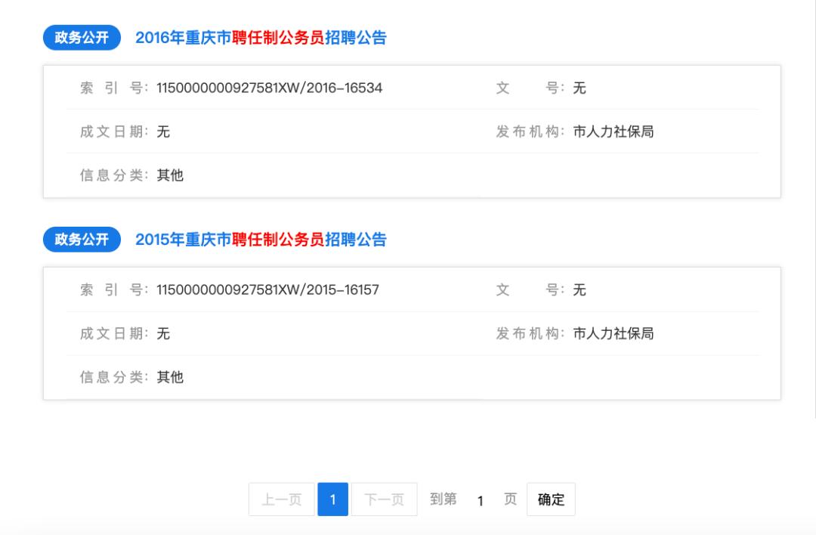The width and height of the screenshot is (816, 535).
Task: Click the 政务公开 badge next to the 2016 announcement
Action: click(x=79, y=36)
